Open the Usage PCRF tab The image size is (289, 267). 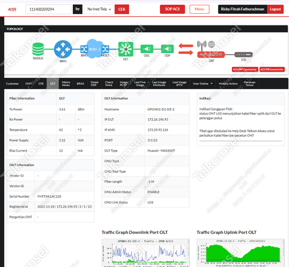click(x=124, y=84)
